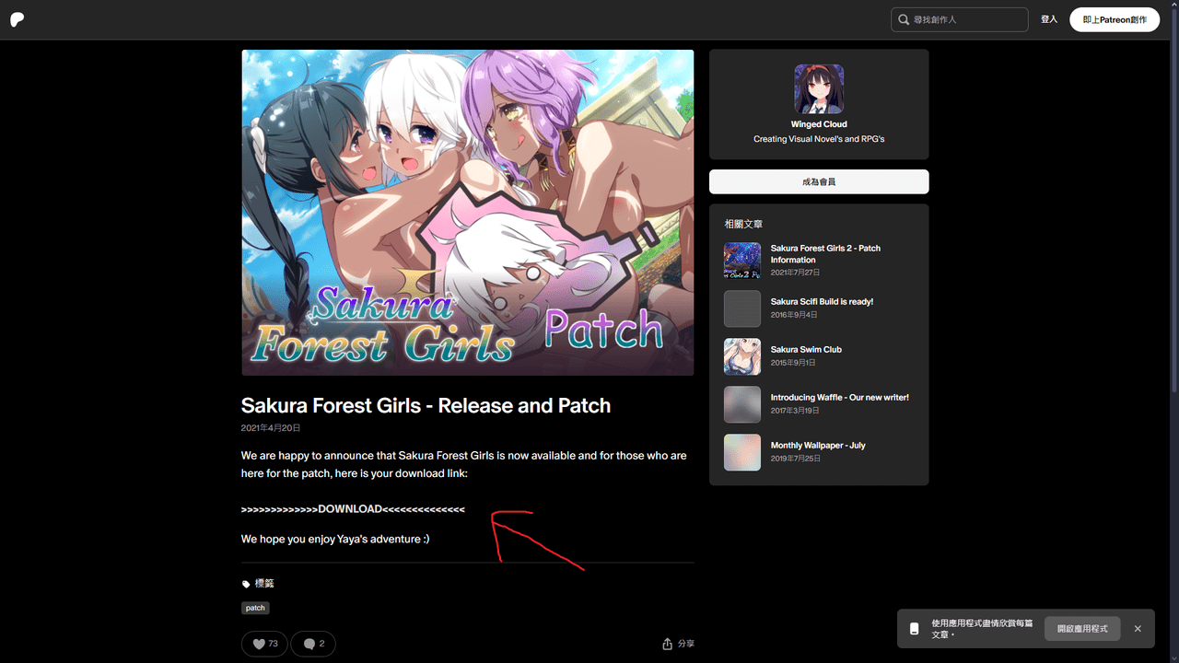The width and height of the screenshot is (1179, 663).
Task: Dismiss the open-app banner
Action: pyautogui.click(x=1138, y=629)
